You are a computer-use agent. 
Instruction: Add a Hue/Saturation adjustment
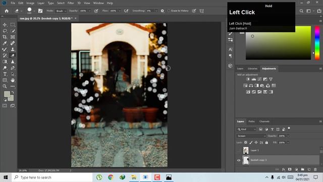[x=245, y=85]
